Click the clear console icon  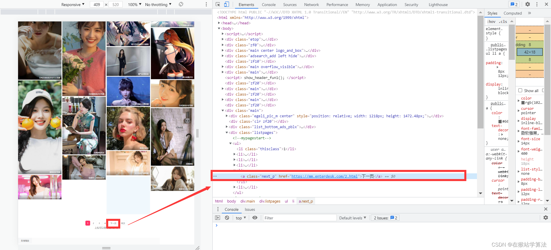click(227, 218)
